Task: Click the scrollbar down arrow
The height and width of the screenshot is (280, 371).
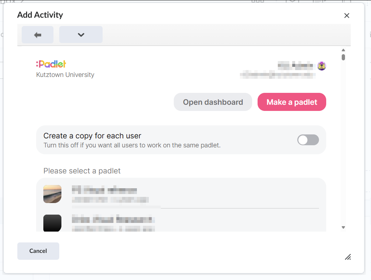Action: (x=343, y=228)
